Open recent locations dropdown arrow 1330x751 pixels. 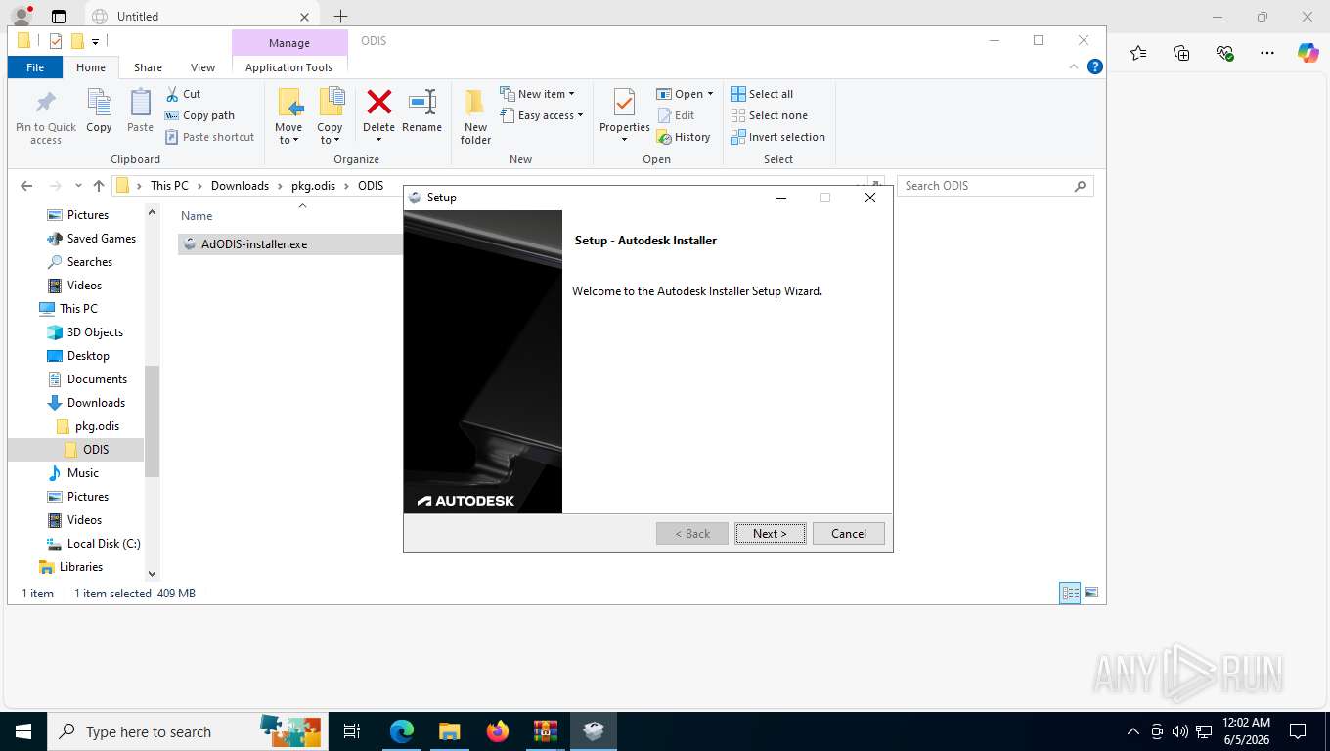coord(78,186)
